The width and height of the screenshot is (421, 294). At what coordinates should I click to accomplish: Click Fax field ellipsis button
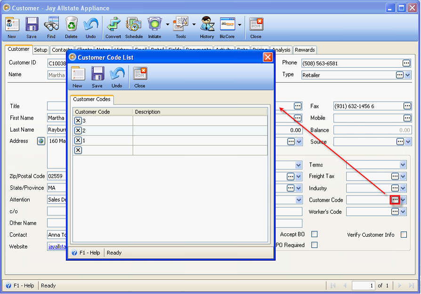point(407,106)
